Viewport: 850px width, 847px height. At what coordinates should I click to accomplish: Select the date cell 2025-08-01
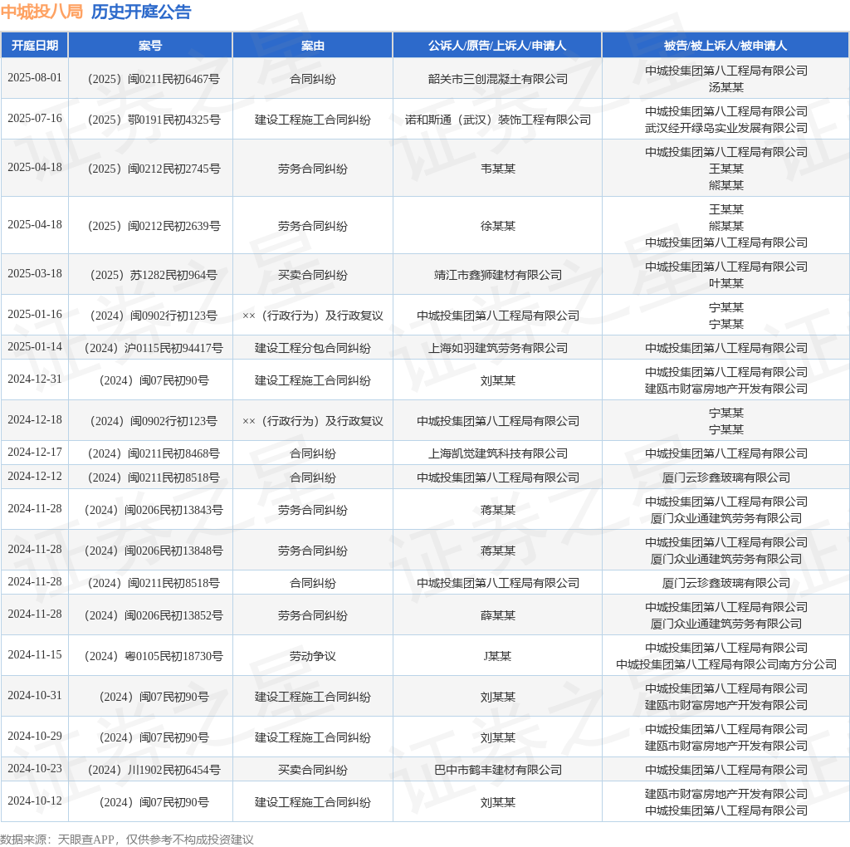click(35, 77)
